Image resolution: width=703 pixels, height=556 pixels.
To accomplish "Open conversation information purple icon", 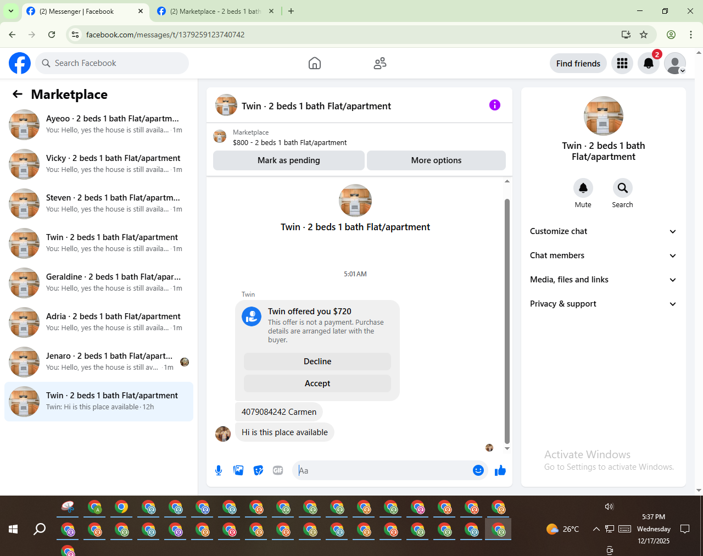I will tap(495, 105).
